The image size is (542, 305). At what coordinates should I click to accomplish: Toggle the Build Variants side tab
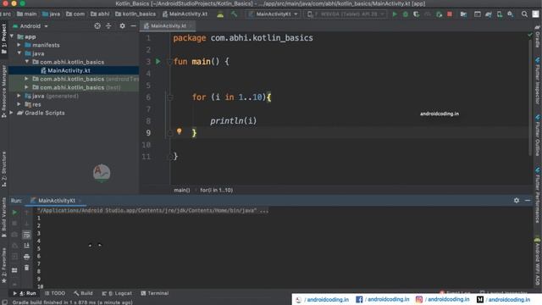tap(3, 218)
